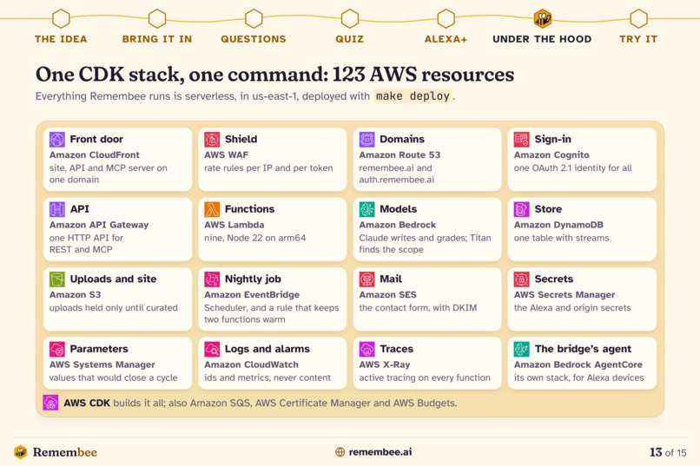
Task: Click the AWS CDK icon in the footer note
Action: tap(51, 403)
